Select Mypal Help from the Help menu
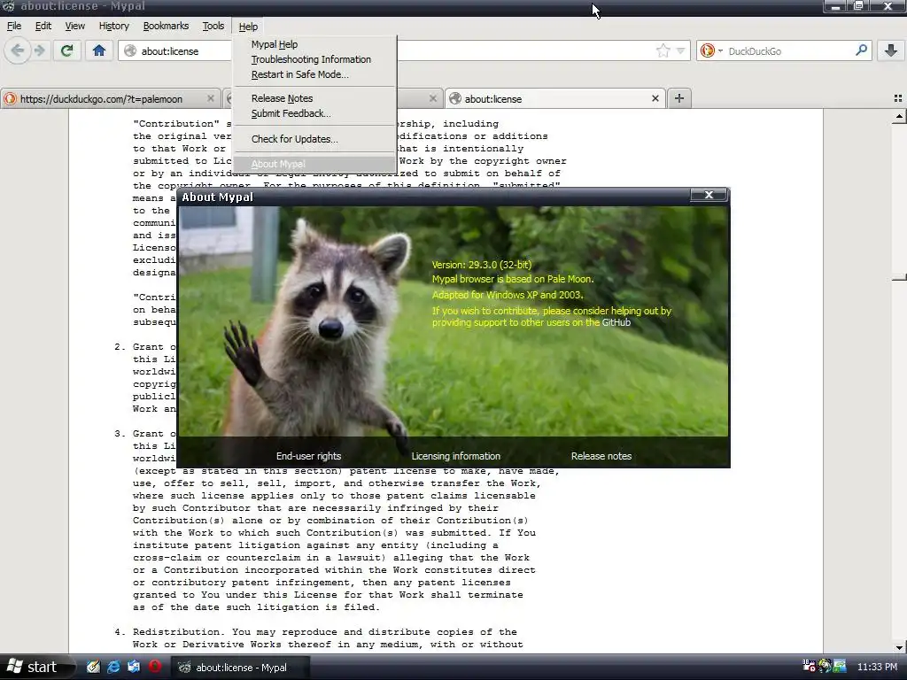The width and height of the screenshot is (907, 680). pyautogui.click(x=314, y=44)
